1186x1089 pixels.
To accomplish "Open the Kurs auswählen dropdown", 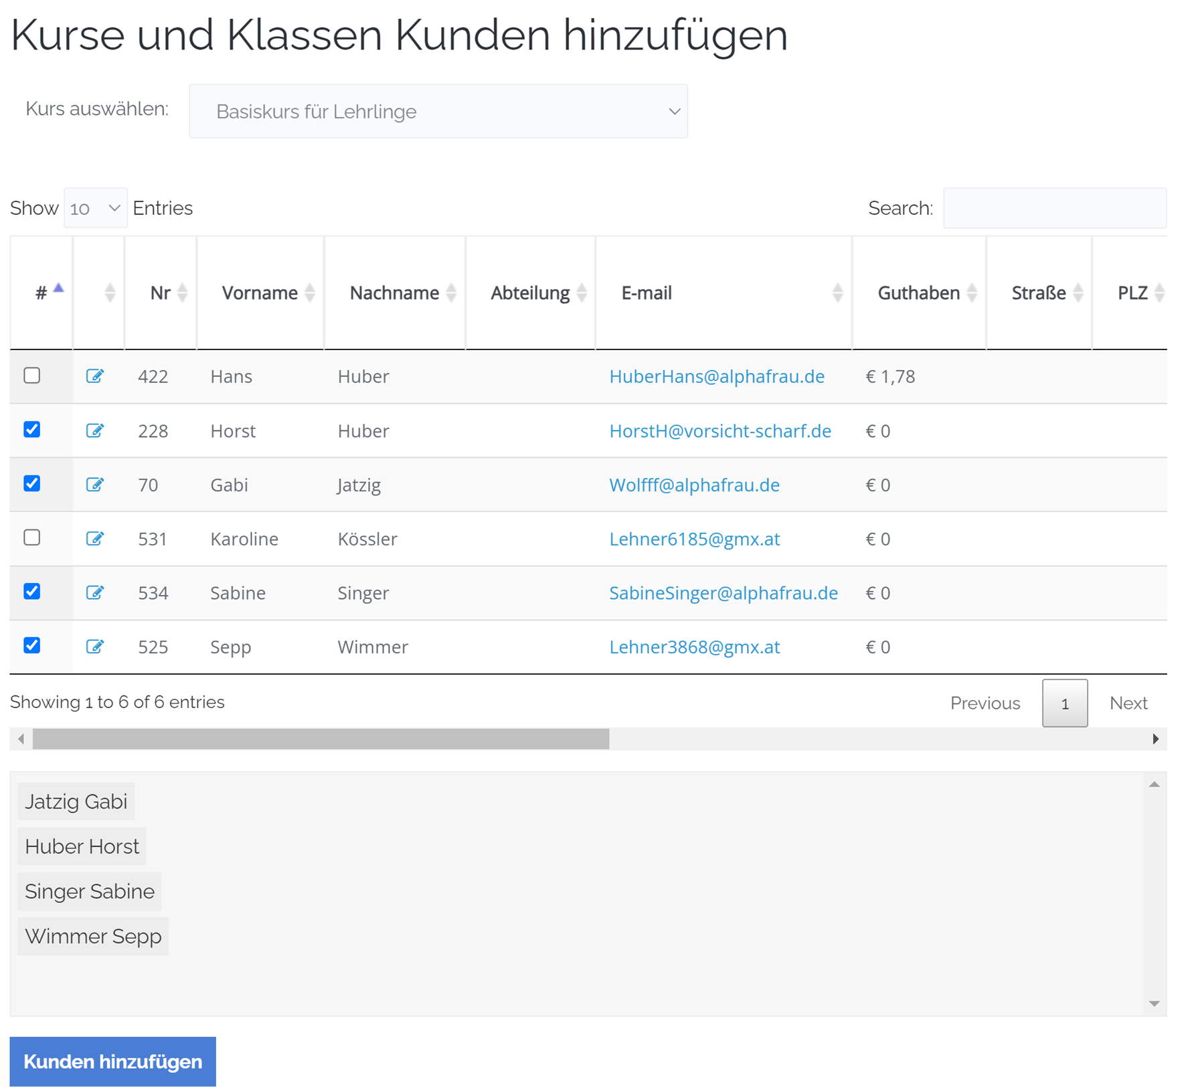I will tap(438, 111).
